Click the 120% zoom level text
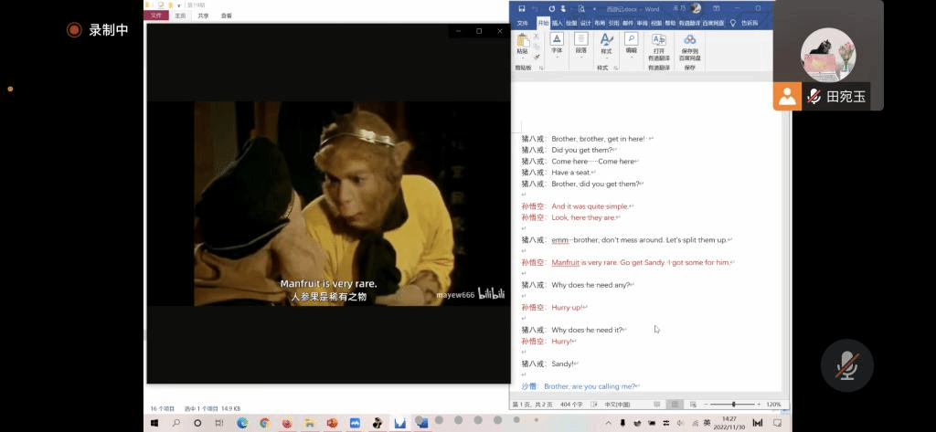 [773, 405]
